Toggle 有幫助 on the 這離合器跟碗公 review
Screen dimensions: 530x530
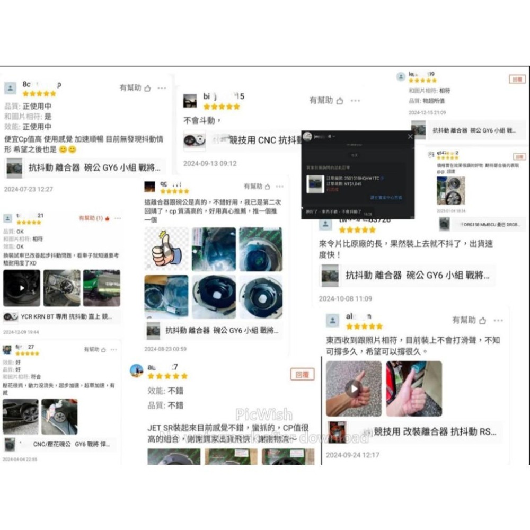point(267,187)
